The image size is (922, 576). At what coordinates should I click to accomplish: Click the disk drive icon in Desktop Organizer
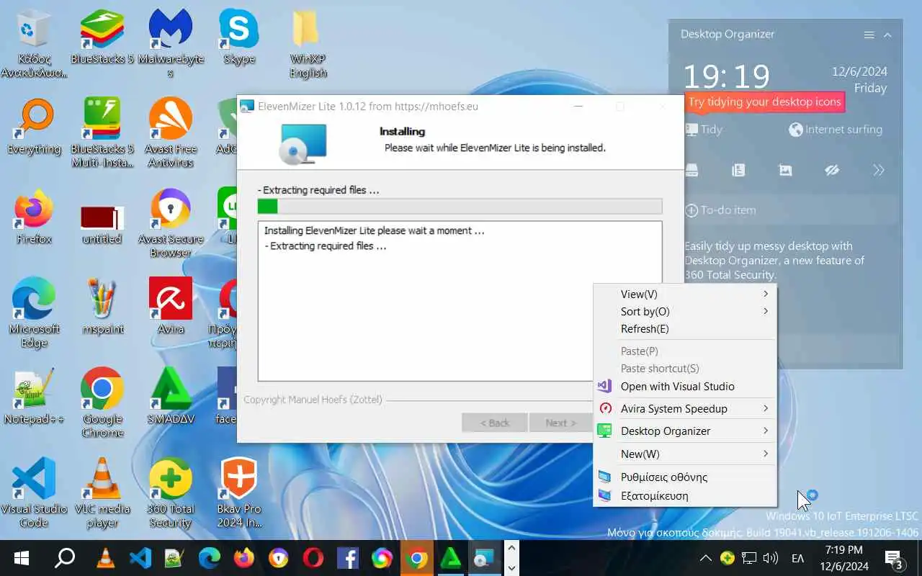click(691, 171)
